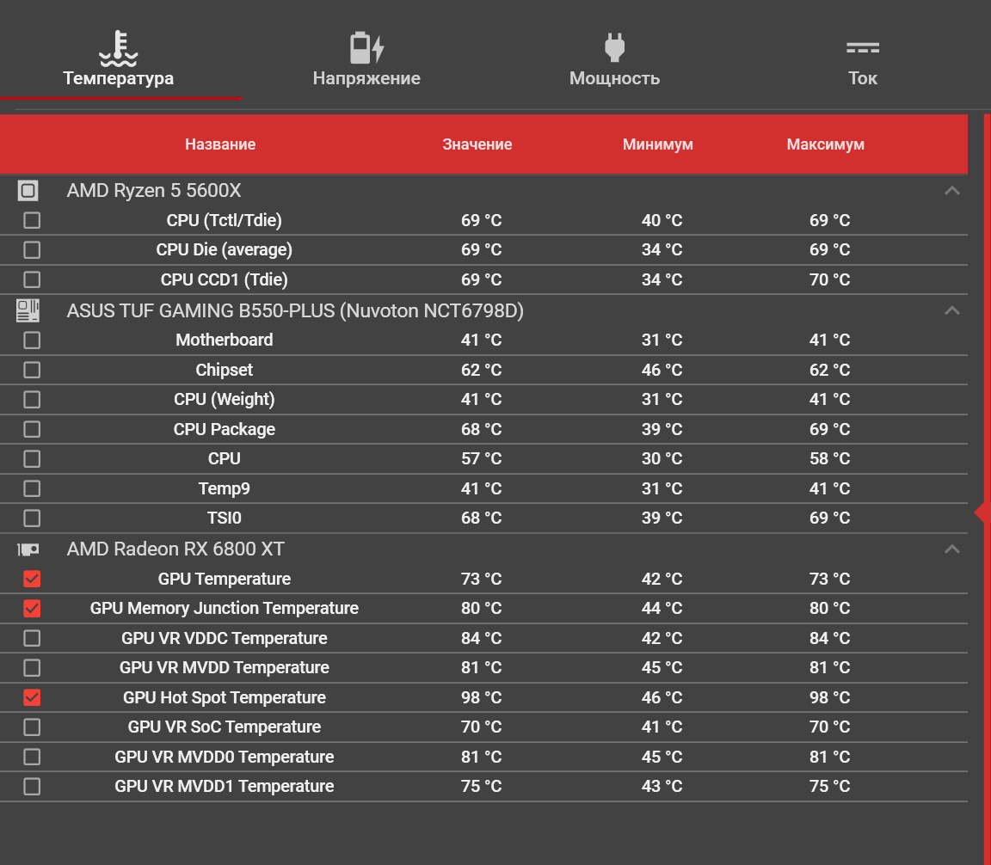
Task: Click the battery voltage icon above Напряжение
Action: click(366, 48)
